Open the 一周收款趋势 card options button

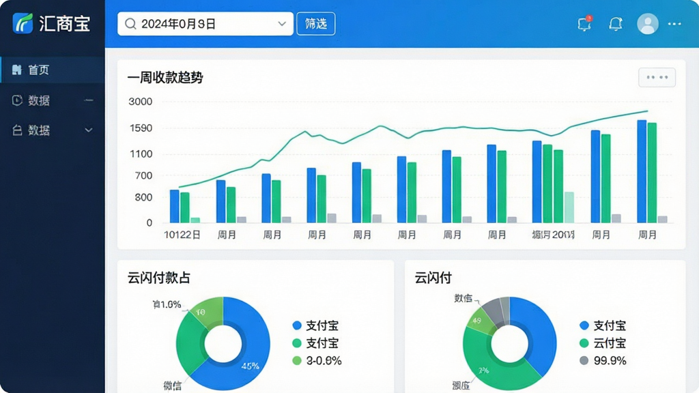pyautogui.click(x=657, y=77)
